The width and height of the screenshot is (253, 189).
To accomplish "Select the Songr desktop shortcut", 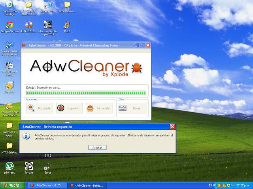I will point(48,166).
